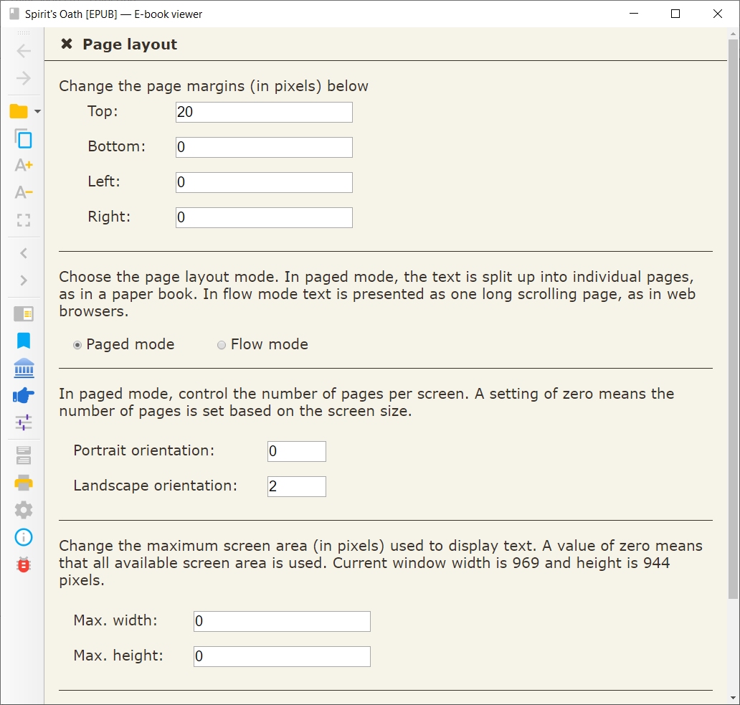Screen dimensions: 740x705
Task: Click the Top margin input field
Action: coord(264,113)
